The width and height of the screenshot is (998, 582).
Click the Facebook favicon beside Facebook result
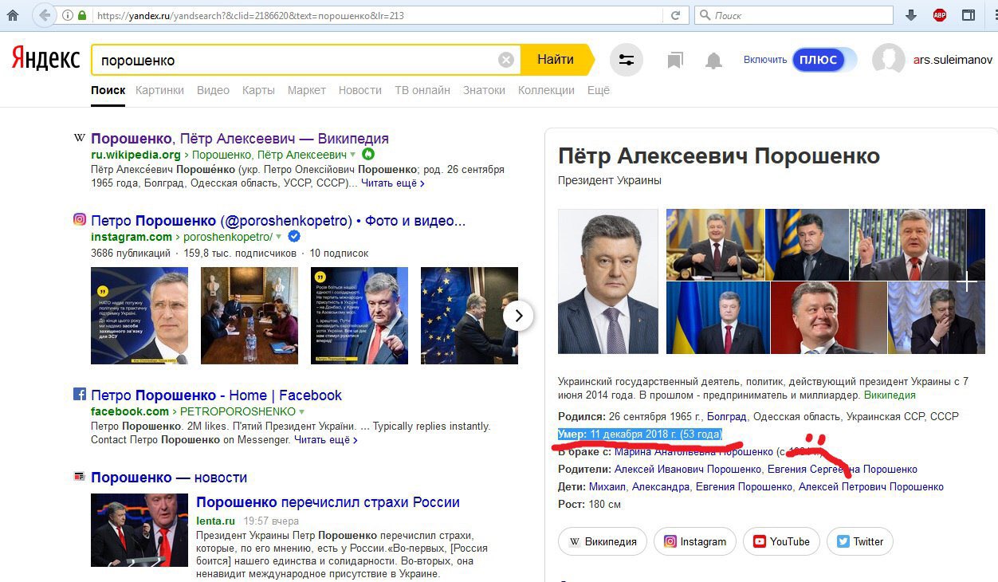(80, 394)
